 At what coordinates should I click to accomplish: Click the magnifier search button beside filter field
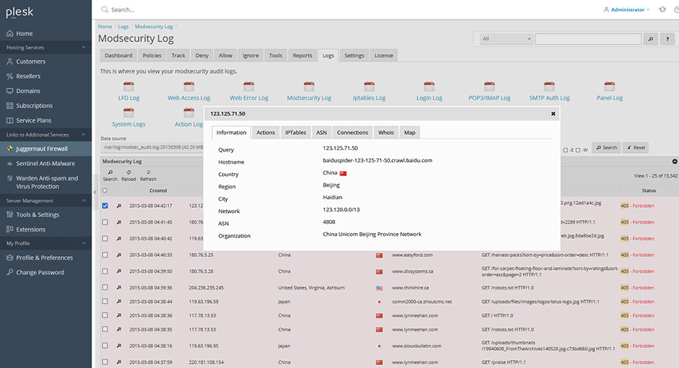click(650, 39)
